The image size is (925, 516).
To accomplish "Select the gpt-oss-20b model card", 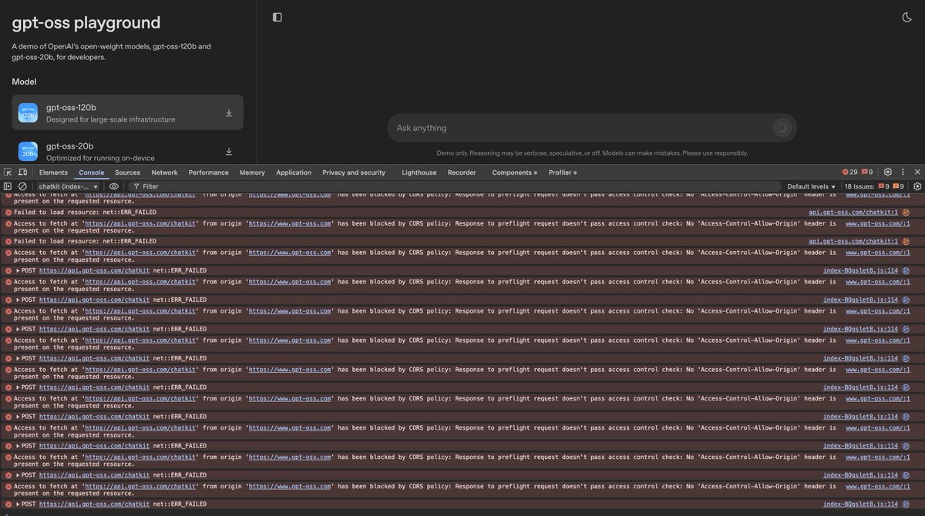I will [128, 150].
